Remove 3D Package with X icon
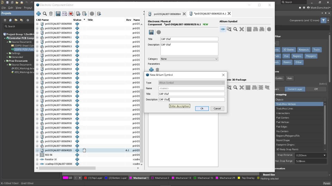332x186 pixels. 242,87
